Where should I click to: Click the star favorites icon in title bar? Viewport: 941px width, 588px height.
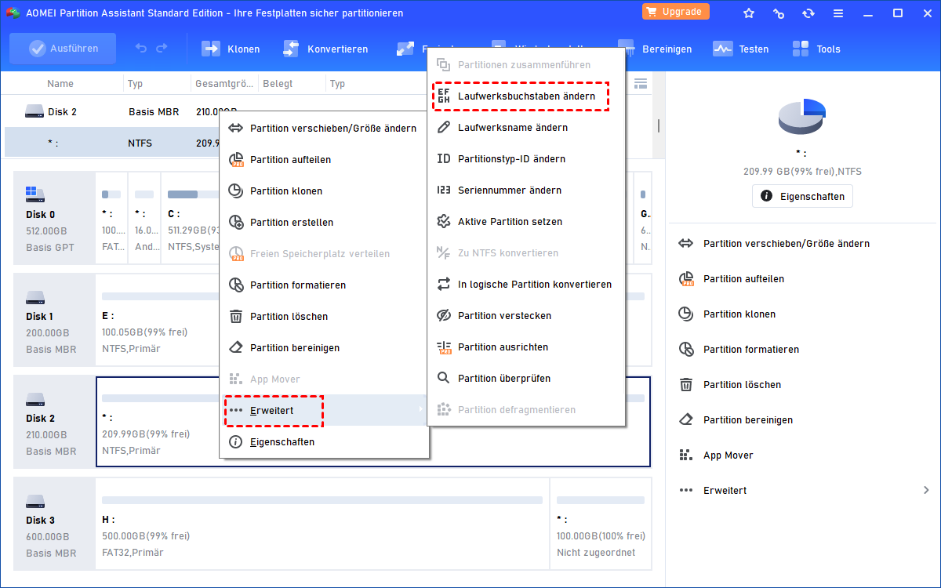749,13
